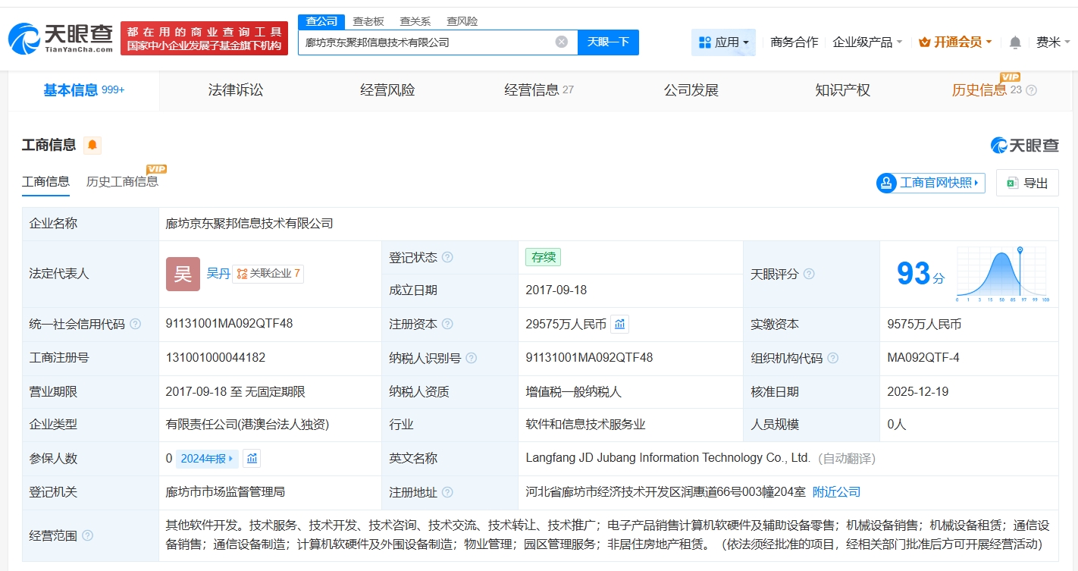Clear the search box text

pyautogui.click(x=562, y=42)
